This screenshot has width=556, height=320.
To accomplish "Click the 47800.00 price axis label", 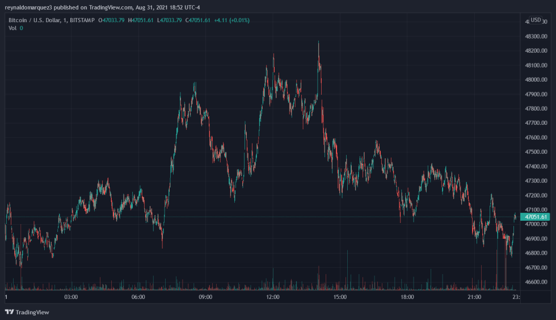I will point(536,108).
